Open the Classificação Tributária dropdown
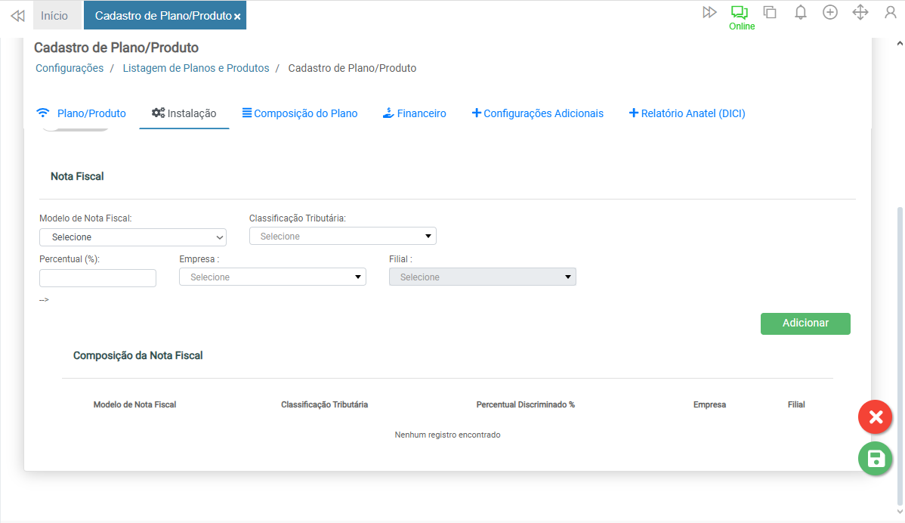Screen dimensions: 905x523 (343, 237)
